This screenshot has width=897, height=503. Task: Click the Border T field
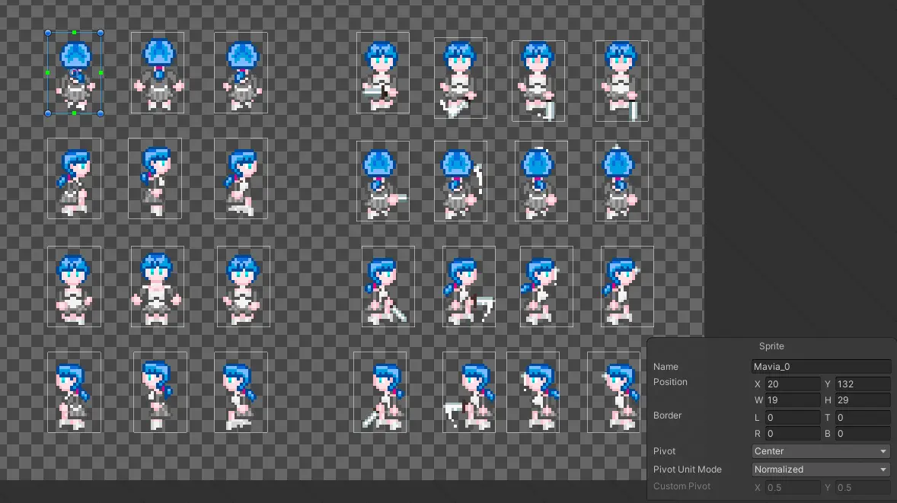tap(863, 418)
